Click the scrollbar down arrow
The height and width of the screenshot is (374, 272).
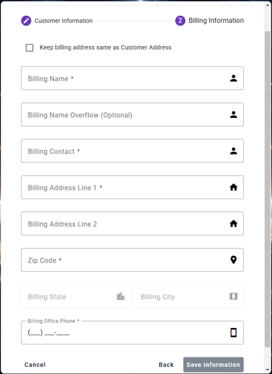coord(268,370)
